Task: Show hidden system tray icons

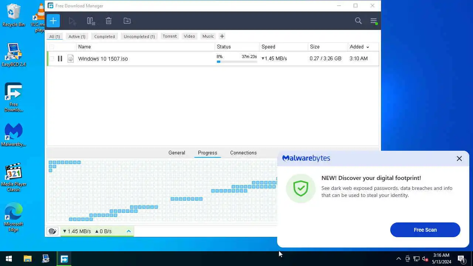Action: tap(398, 259)
